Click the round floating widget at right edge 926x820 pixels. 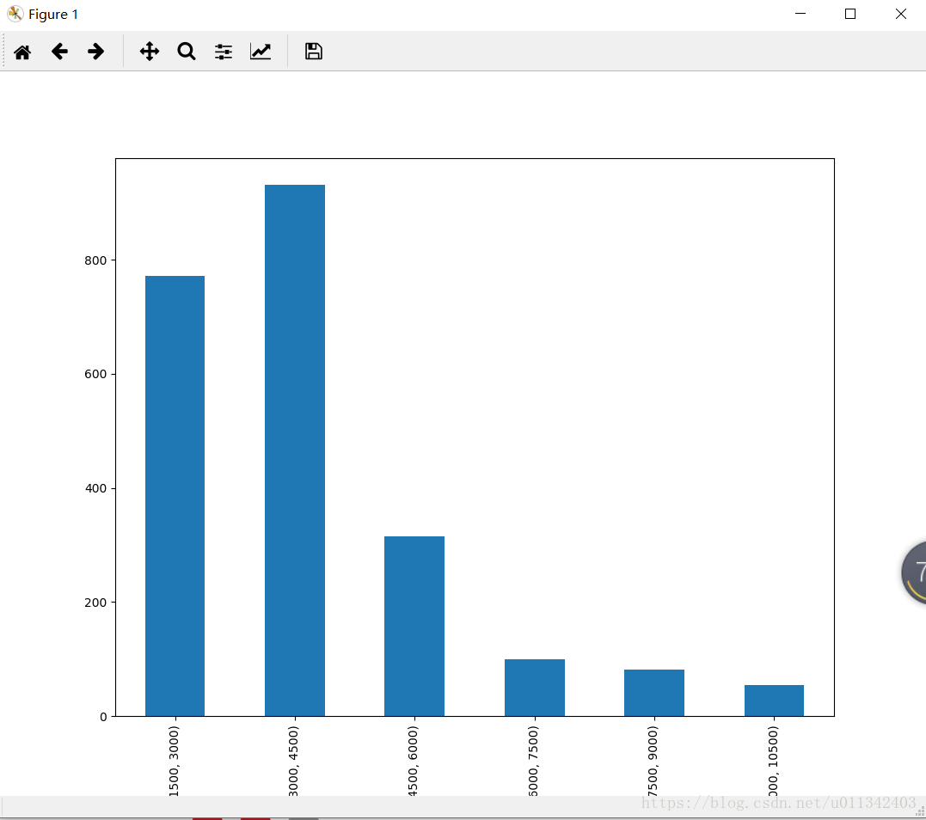click(x=914, y=572)
